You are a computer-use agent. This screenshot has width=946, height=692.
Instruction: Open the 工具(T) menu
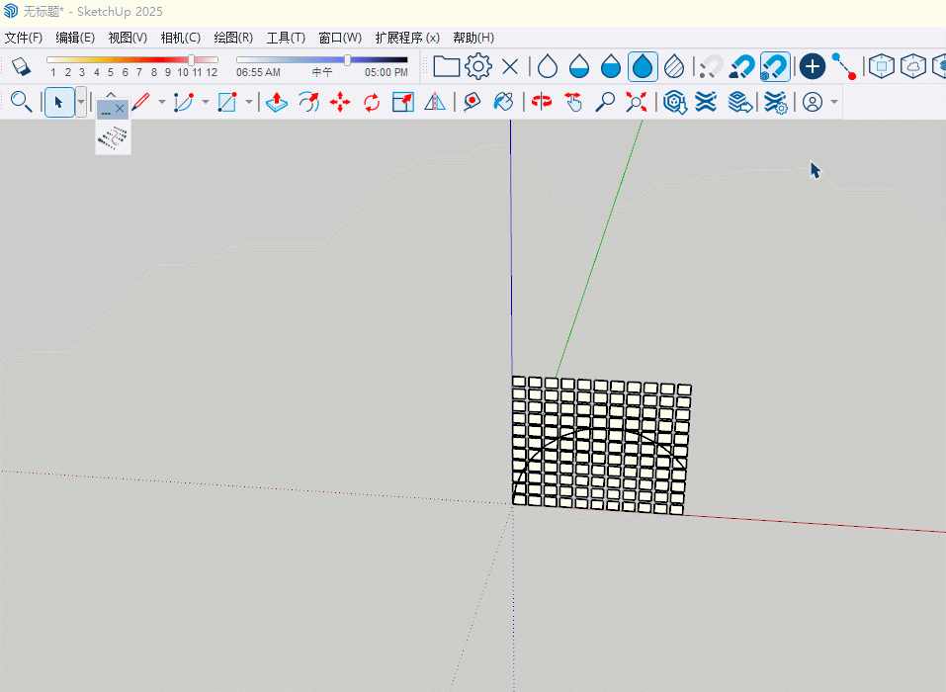tap(286, 38)
